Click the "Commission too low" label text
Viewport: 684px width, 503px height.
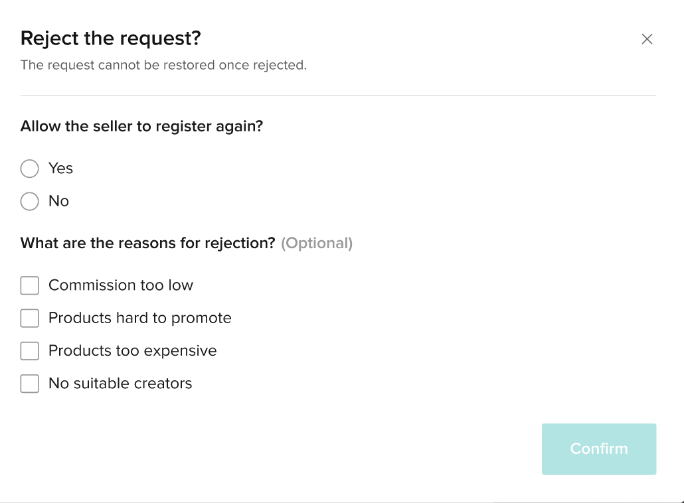[121, 285]
